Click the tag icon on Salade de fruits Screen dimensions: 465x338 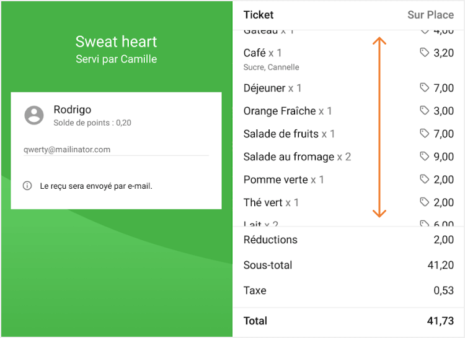click(425, 134)
